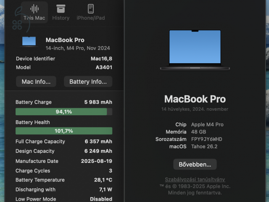Select the Full Charge Capacity value 6 357 mAh

(x=98, y=141)
